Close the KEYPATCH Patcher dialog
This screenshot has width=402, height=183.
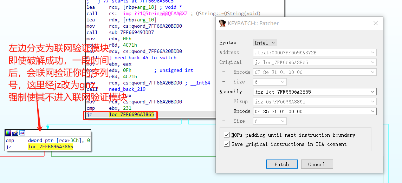point(376,23)
